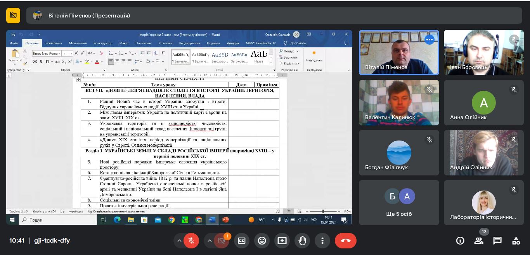Show the people list icon

click(479, 241)
